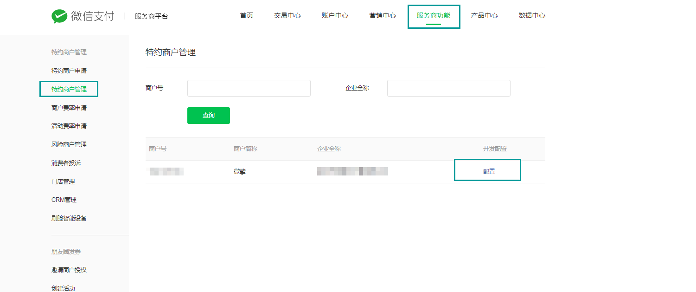The image size is (696, 292).
Task: Click 配置 link for 微擎 merchant
Action: [489, 171]
